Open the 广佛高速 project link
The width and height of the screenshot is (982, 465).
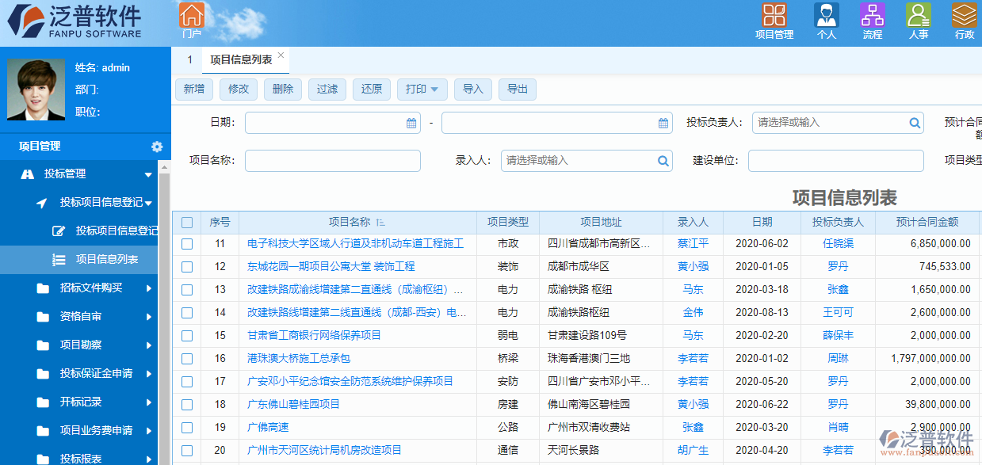point(273,425)
